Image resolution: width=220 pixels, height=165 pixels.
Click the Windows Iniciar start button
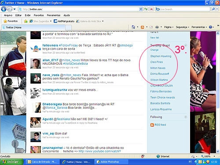[11, 162]
